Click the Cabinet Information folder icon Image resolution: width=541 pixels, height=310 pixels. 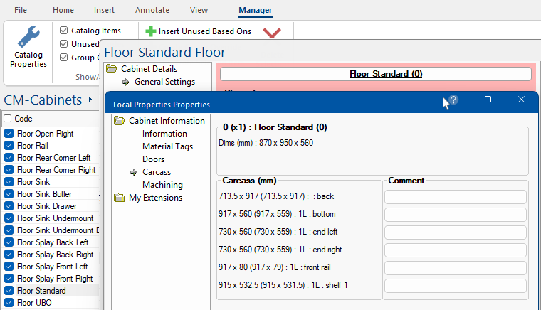point(119,121)
